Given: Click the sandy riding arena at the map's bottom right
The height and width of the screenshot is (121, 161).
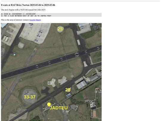Looking at the screenshot, I should click(x=94, y=114).
